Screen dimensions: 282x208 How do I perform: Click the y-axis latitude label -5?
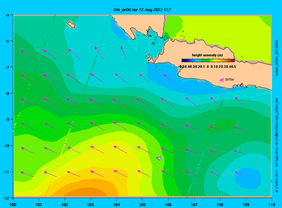click(7, 15)
